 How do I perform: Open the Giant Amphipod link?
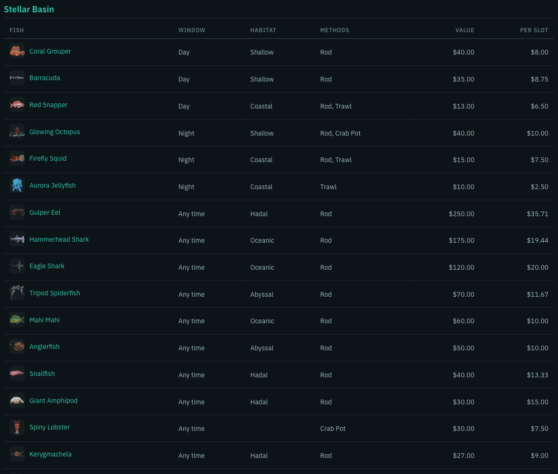pyautogui.click(x=53, y=401)
